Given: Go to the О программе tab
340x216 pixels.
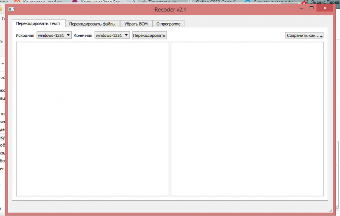Looking at the screenshot, I should click(x=168, y=24).
